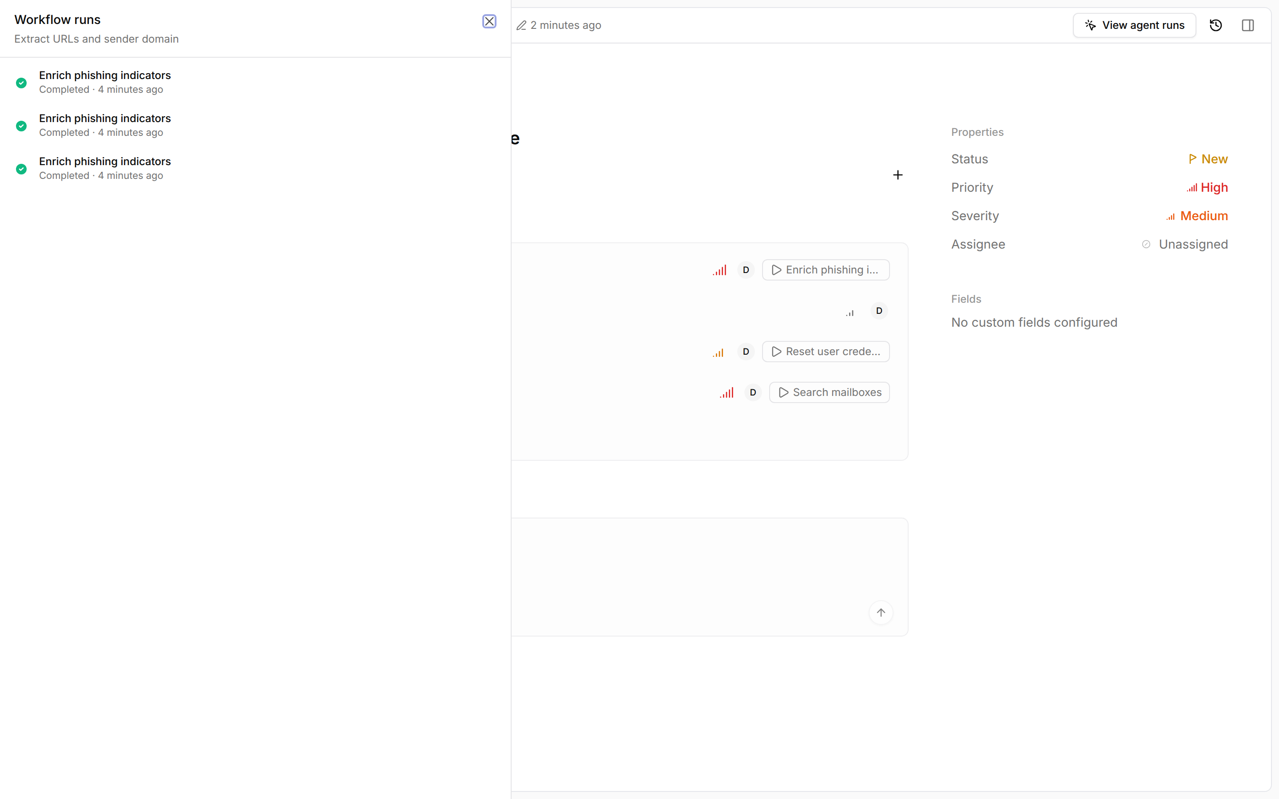This screenshot has height=799, width=1279.
Task: Change the Priority value High
Action: [1207, 188]
